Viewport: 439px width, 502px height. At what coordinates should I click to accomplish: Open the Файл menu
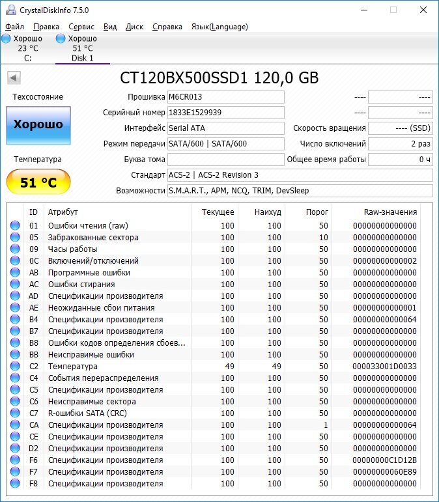click(15, 27)
